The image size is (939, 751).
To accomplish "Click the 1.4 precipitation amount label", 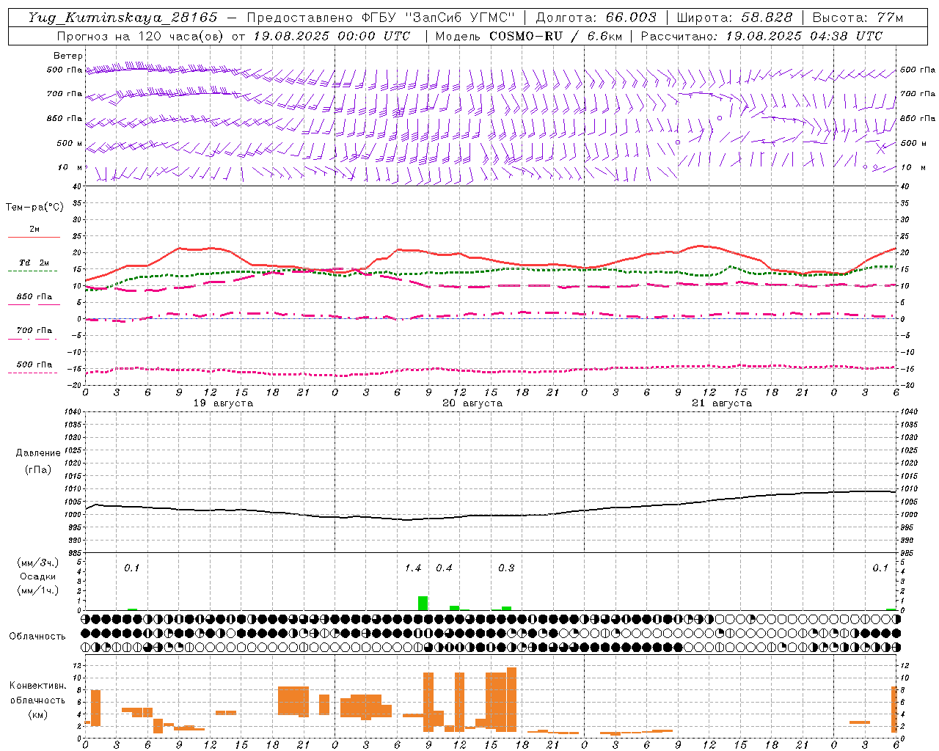I will [x=413, y=568].
